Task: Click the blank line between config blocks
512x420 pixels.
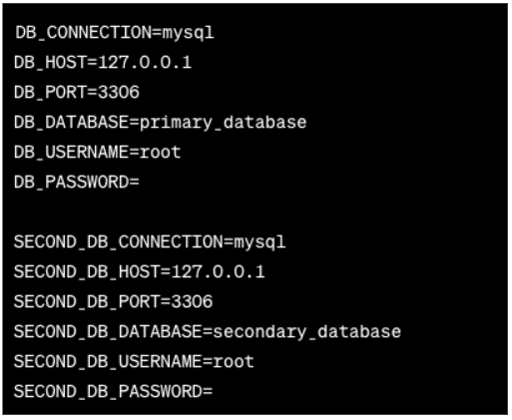Action: (256, 212)
